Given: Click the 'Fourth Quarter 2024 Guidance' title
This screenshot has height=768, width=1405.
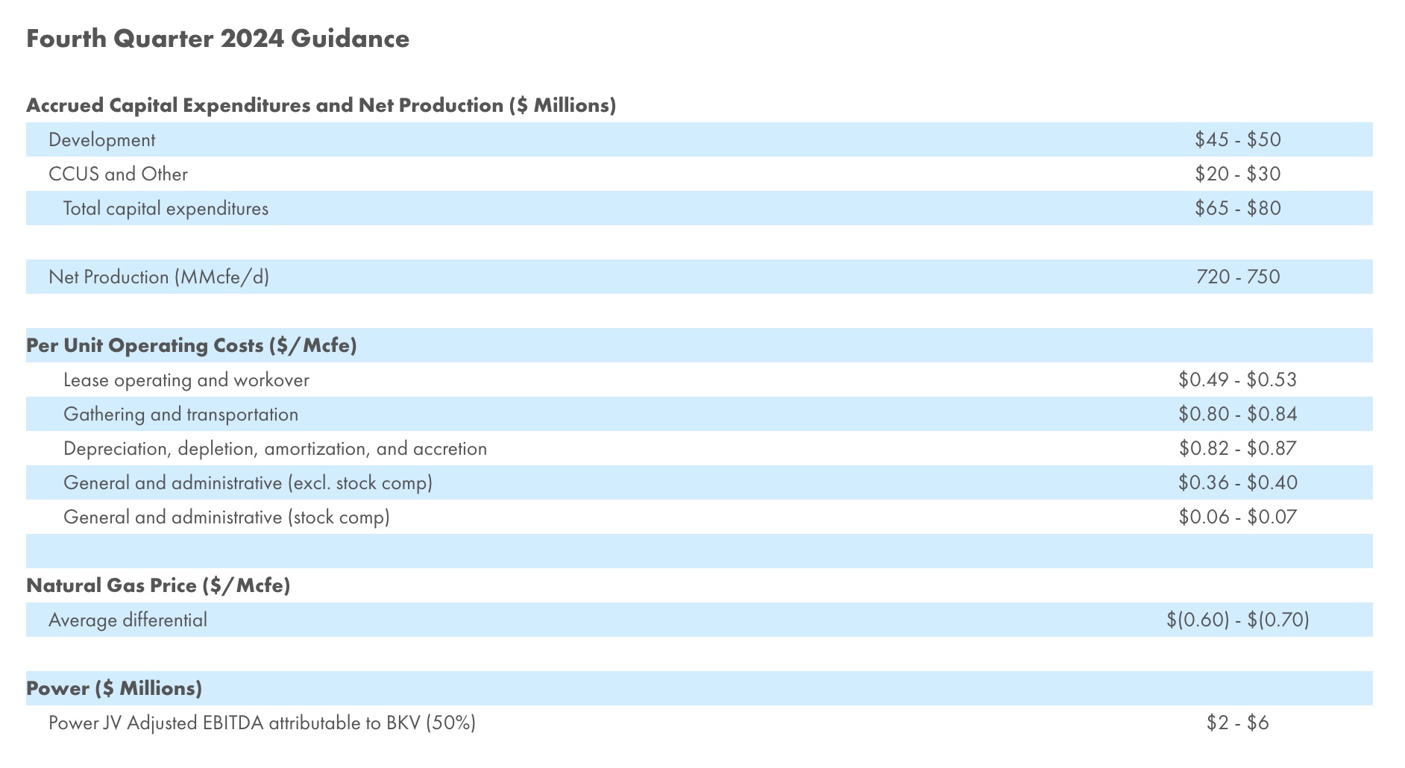Looking at the screenshot, I should tap(218, 39).
